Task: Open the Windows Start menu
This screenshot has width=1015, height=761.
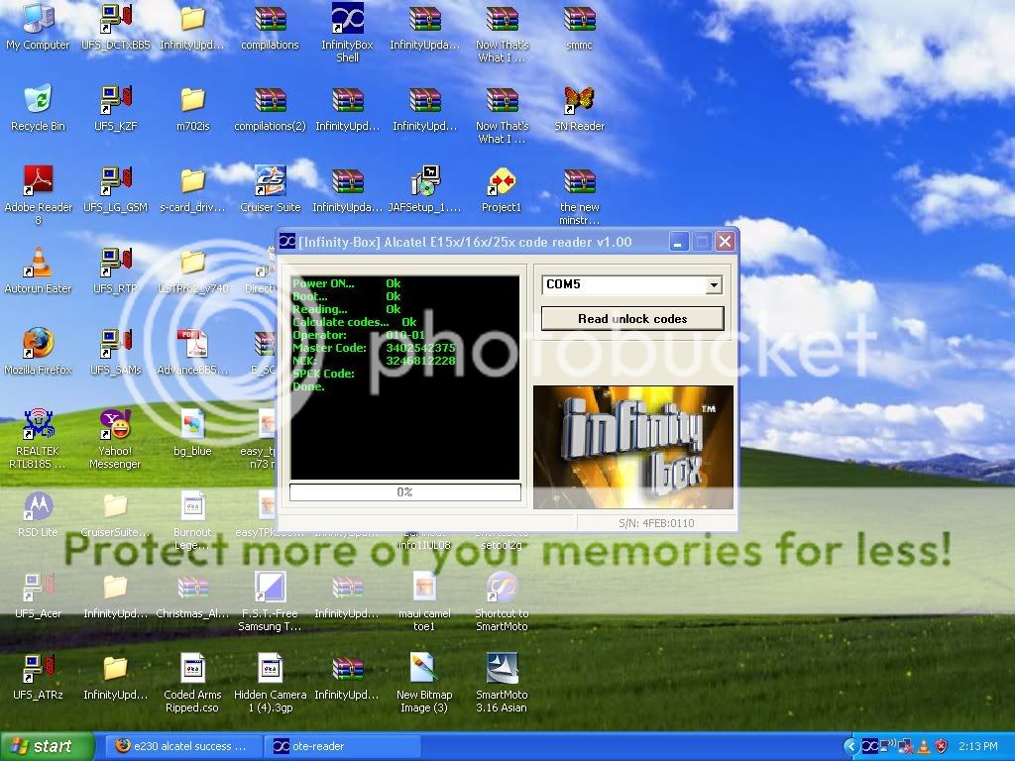Action: 47,746
